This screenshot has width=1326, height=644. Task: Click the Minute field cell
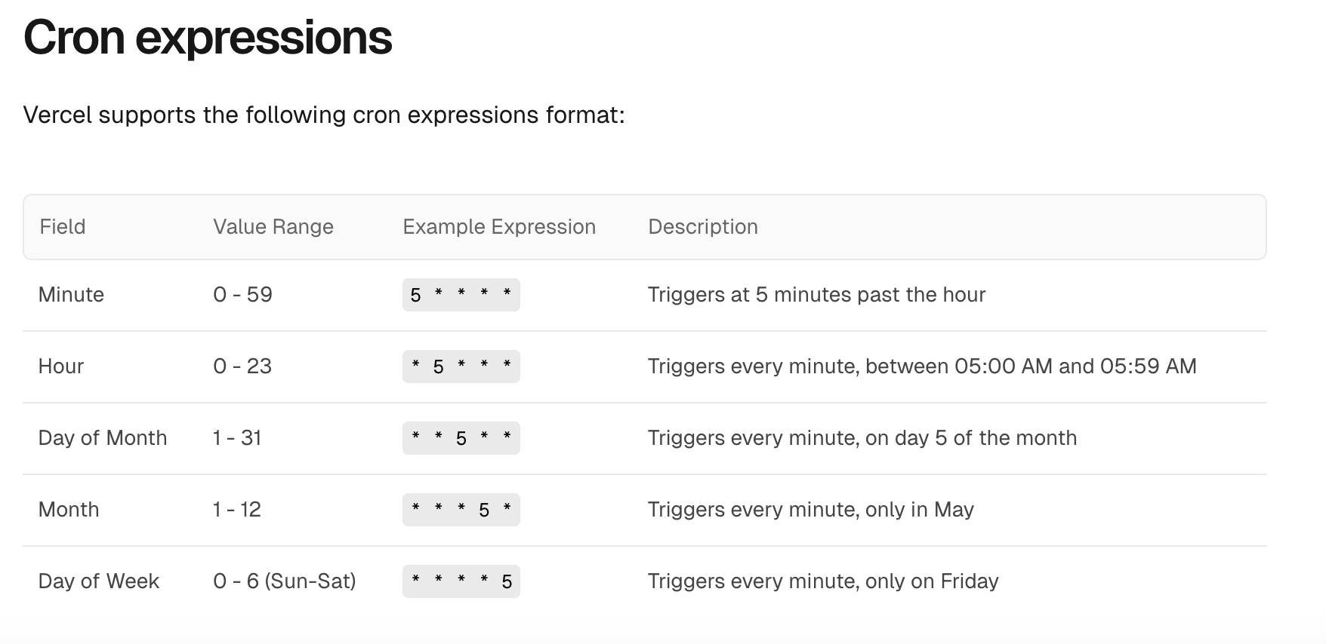(x=71, y=295)
